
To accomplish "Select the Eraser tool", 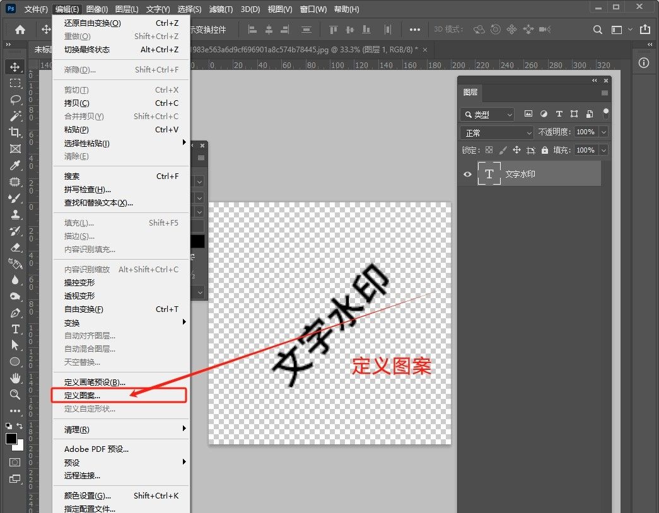I will [x=15, y=247].
